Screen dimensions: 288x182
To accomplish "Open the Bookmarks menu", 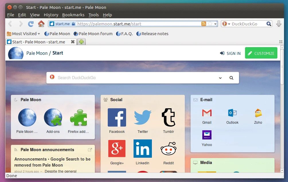I will pos(73,15).
